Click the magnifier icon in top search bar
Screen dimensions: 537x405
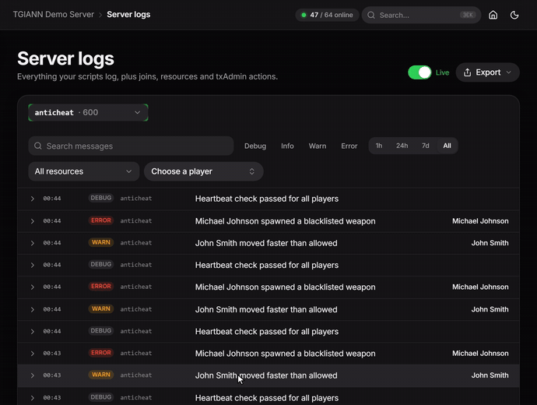tap(371, 15)
